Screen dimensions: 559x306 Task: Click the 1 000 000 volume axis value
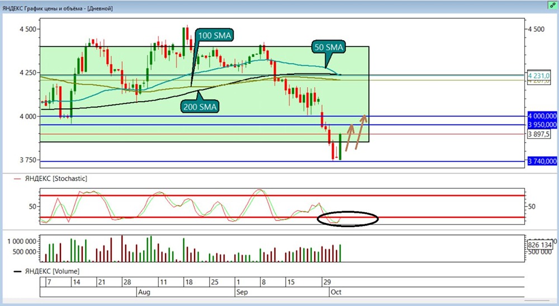22,242
